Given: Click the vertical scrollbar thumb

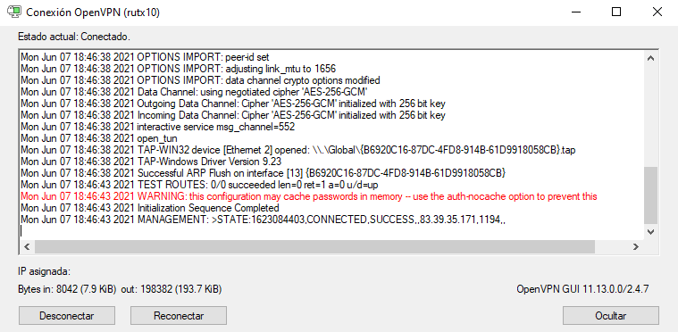Looking at the screenshot, I should (x=650, y=195).
